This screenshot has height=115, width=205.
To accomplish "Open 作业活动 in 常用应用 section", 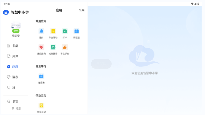I will pos(53,34).
